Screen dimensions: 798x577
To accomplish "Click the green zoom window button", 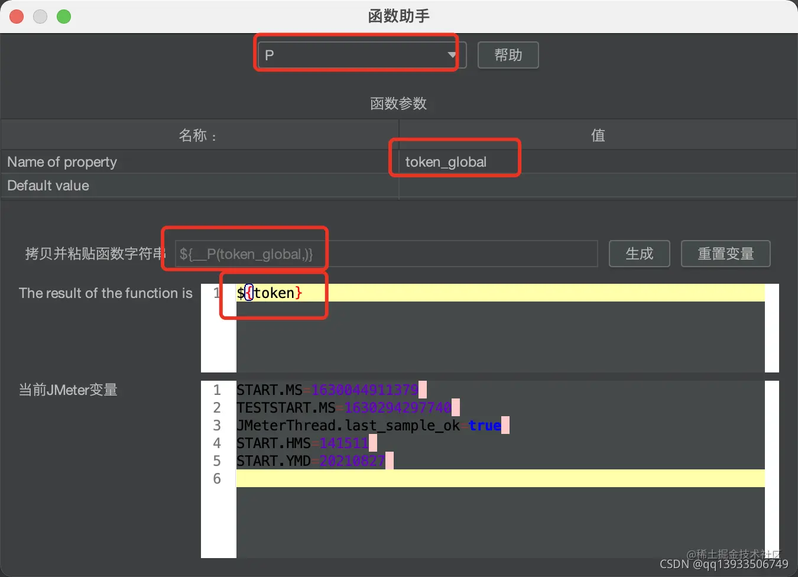I will click(64, 17).
